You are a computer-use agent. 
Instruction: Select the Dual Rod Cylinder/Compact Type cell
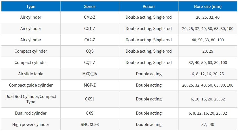31,99
